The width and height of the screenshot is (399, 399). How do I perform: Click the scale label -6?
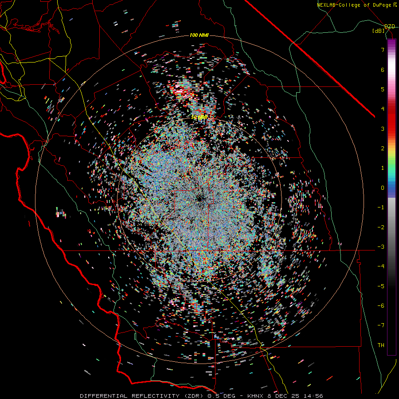pos(381,306)
